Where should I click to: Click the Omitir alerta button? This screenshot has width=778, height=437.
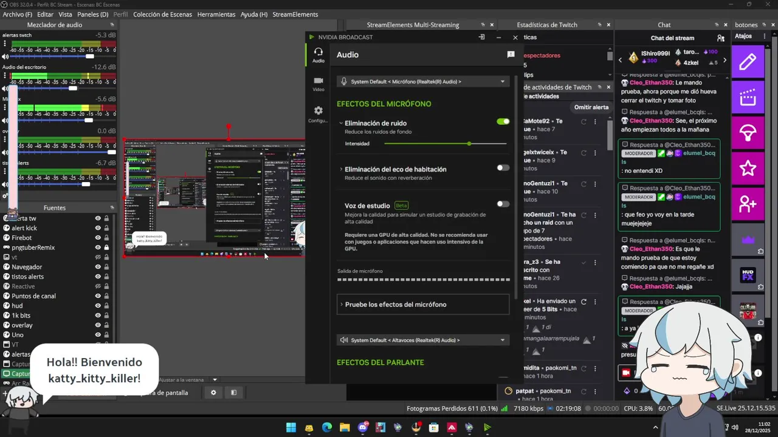[591, 107]
